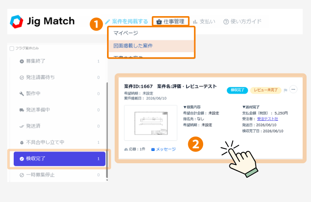Open the drawing thumbnail of case 1667
Image resolution: width=311 pixels, height=202 pixels.
[x=151, y=123]
